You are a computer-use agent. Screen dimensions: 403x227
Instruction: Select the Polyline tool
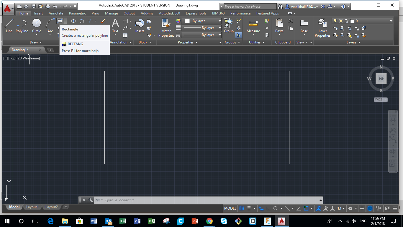[22, 25]
